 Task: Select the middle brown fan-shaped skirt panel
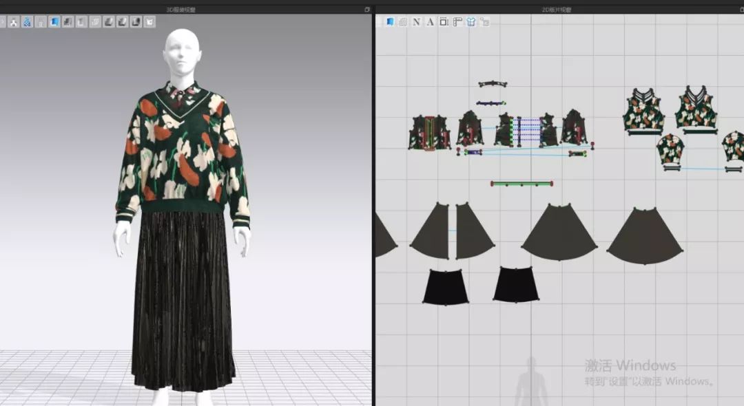559,232
